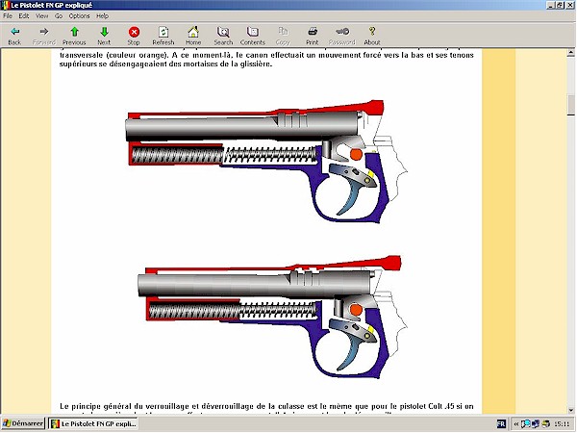Open the Home page icon
The height and width of the screenshot is (433, 577).
tap(193, 36)
